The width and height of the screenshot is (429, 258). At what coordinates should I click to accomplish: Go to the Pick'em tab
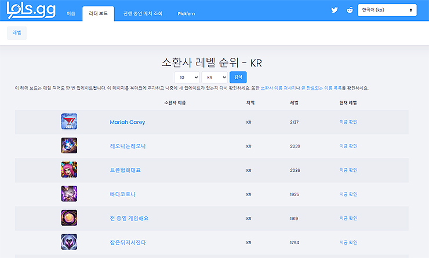186,13
